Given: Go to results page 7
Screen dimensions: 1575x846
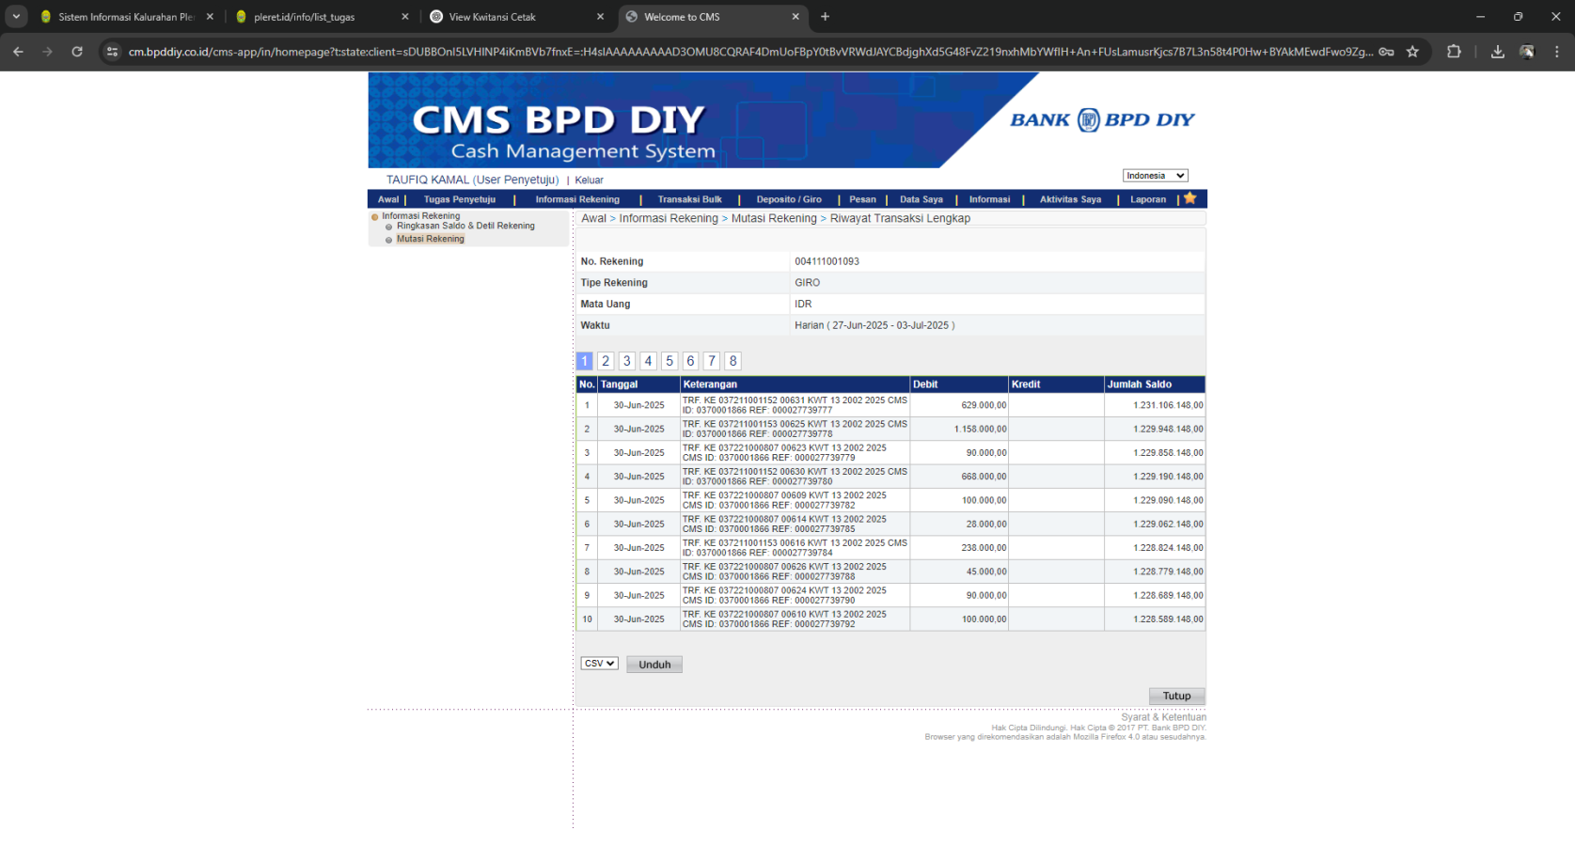Looking at the screenshot, I should coord(712,361).
